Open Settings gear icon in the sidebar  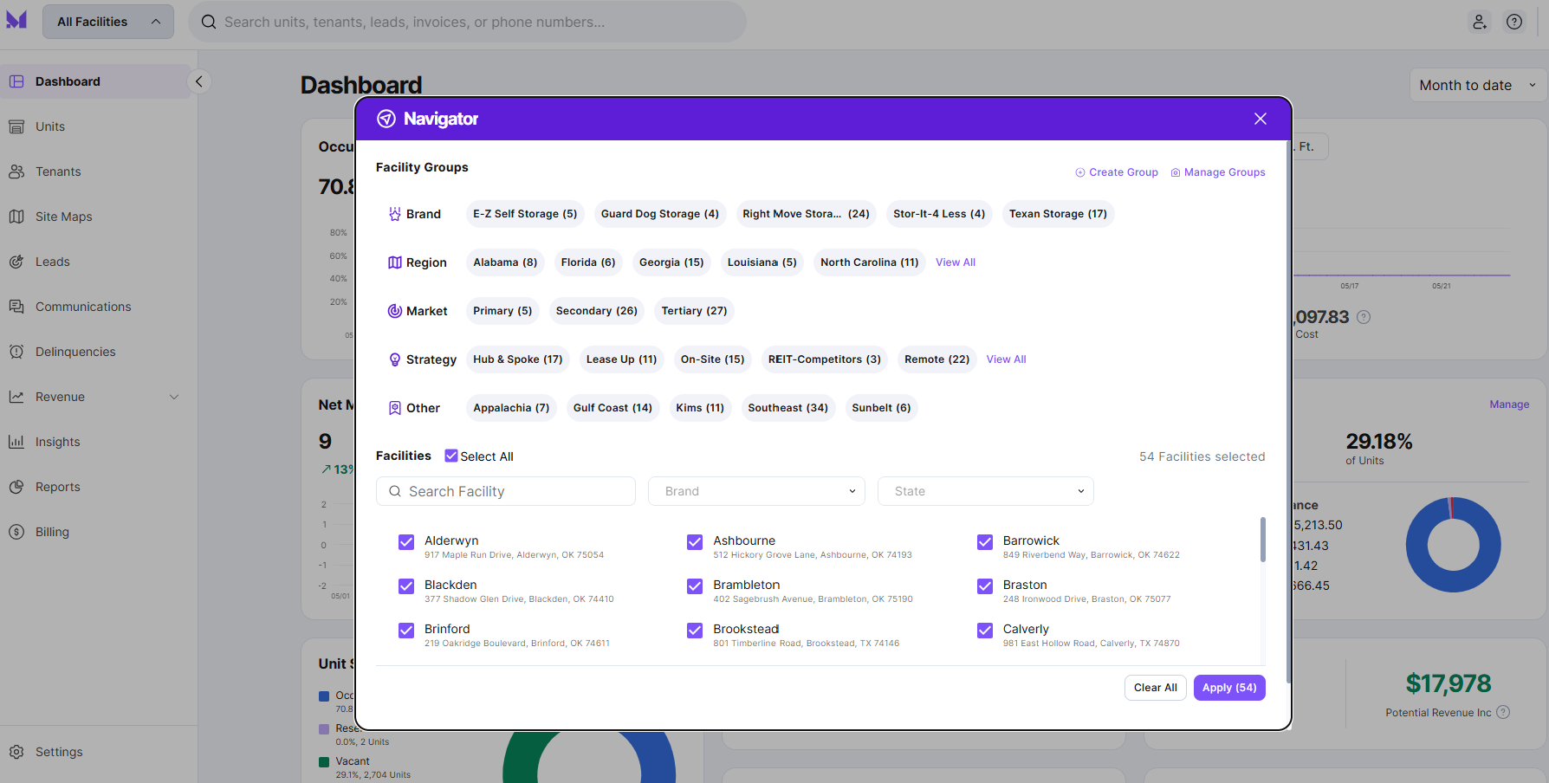point(16,752)
